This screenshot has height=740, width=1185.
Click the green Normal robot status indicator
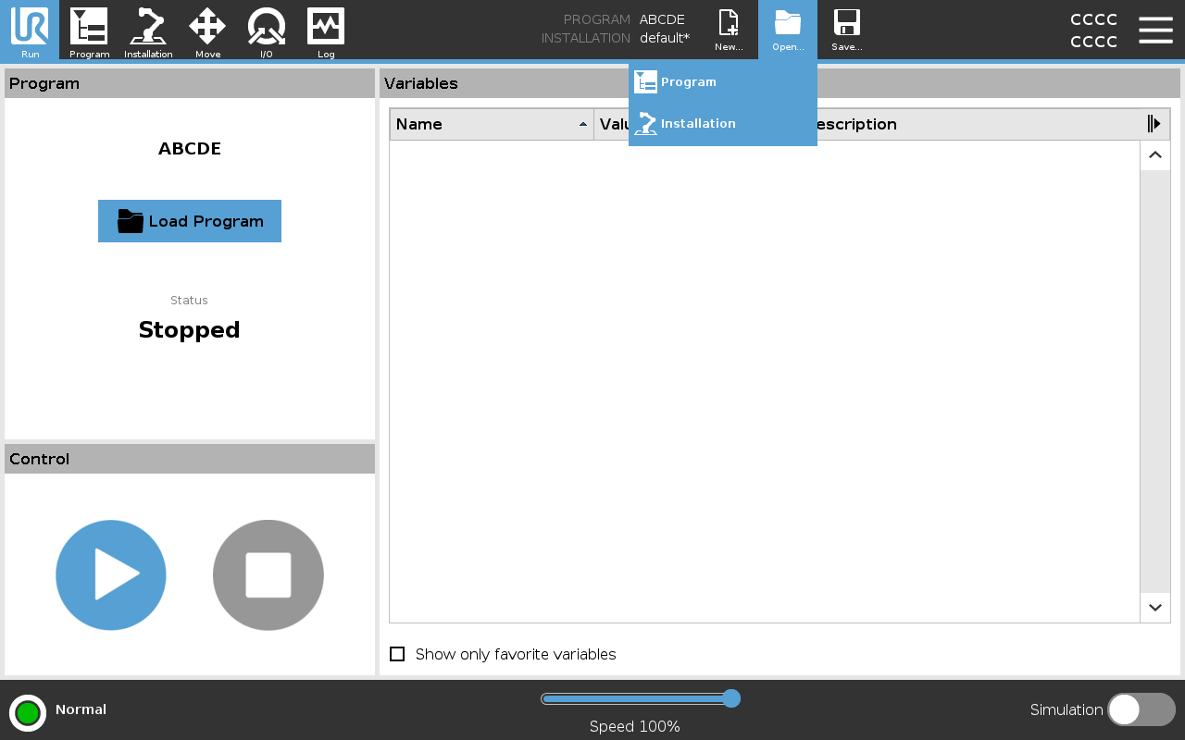tap(28, 712)
